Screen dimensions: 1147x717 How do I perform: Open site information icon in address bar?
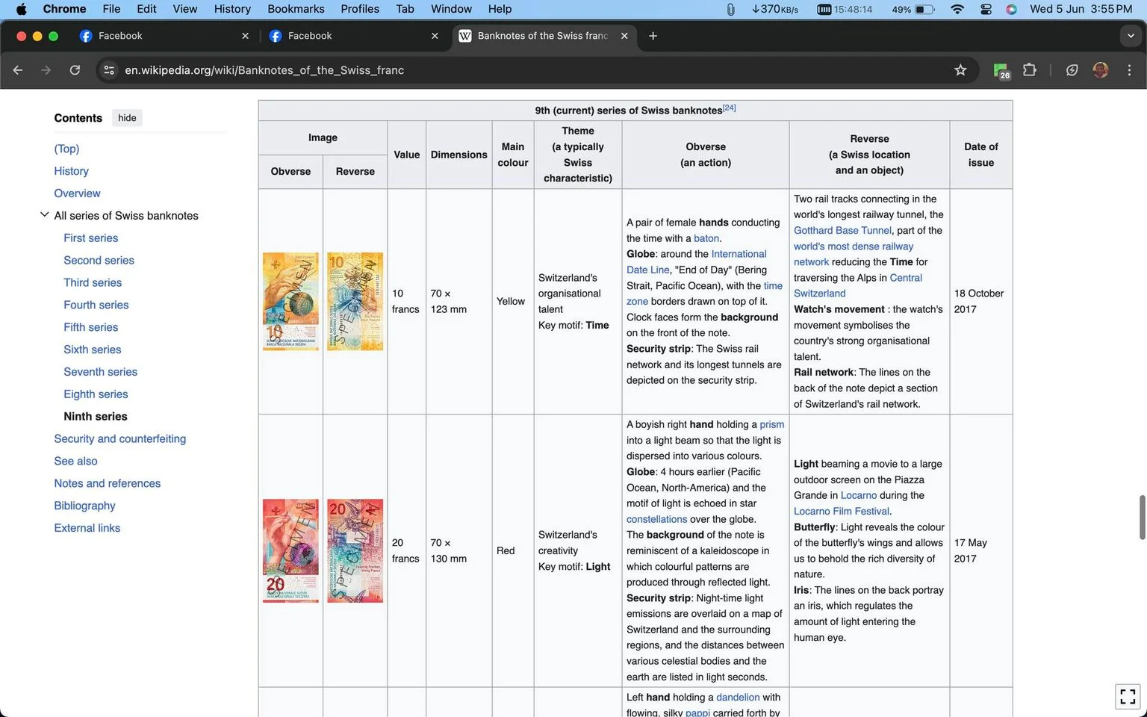(109, 70)
